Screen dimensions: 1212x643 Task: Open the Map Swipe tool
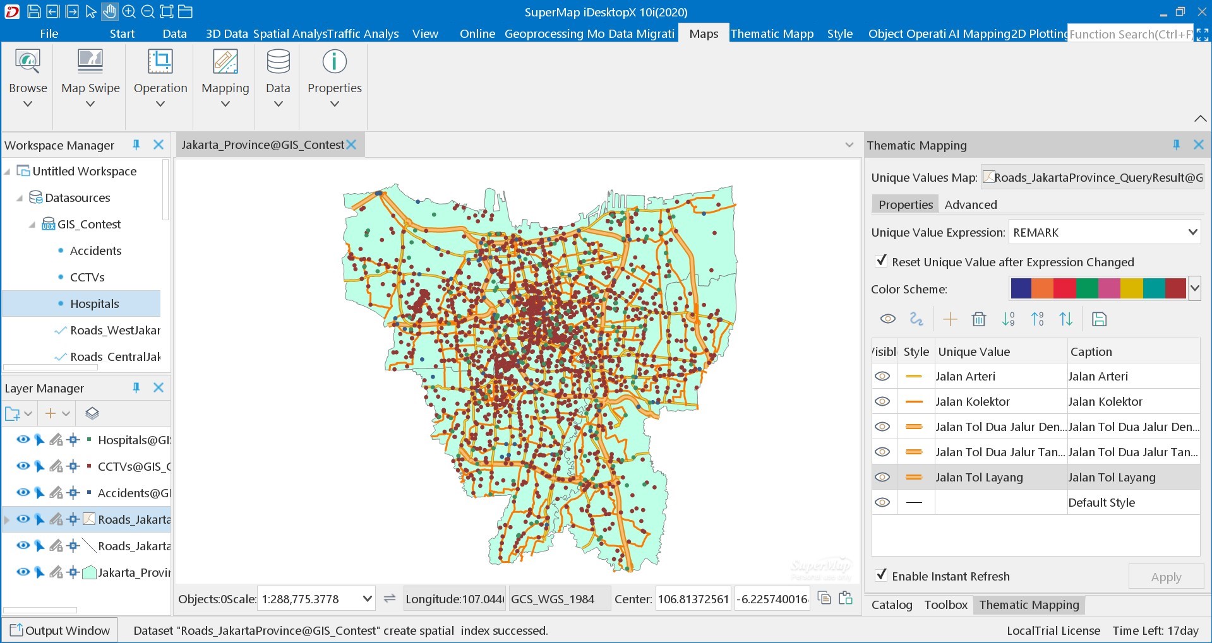tap(90, 79)
